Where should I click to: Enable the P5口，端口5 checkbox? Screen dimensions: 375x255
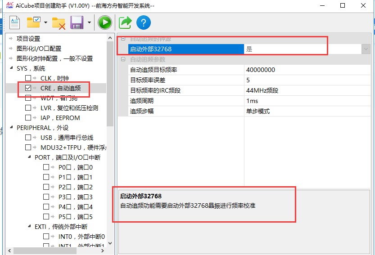coord(46,216)
